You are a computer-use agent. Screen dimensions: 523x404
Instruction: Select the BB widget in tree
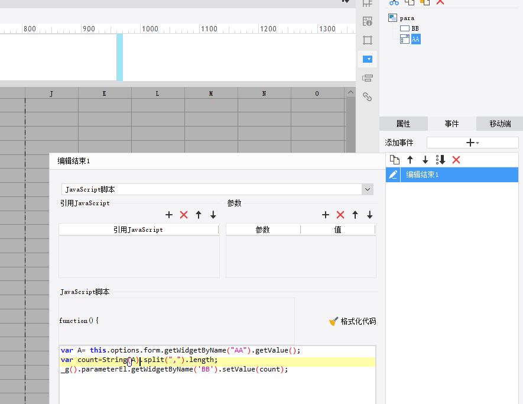click(415, 28)
